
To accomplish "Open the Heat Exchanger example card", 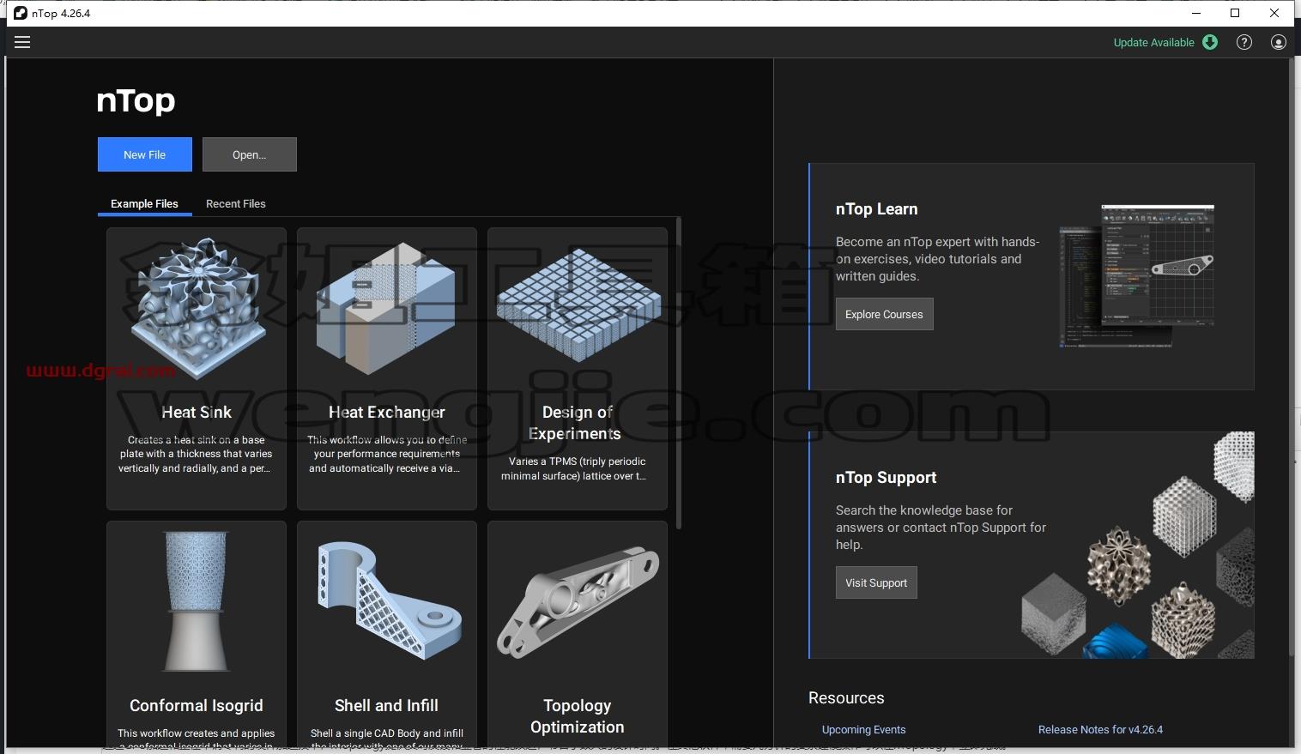I will point(387,369).
